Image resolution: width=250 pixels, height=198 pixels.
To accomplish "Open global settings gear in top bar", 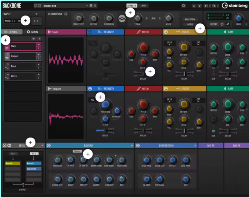I will pos(183,6).
